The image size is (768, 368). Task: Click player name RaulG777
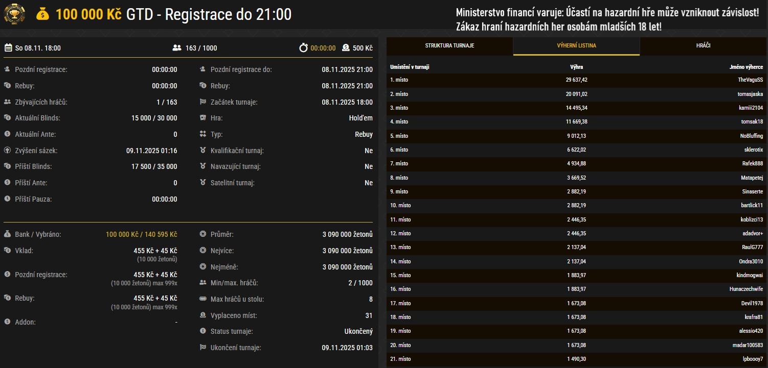(x=752, y=247)
